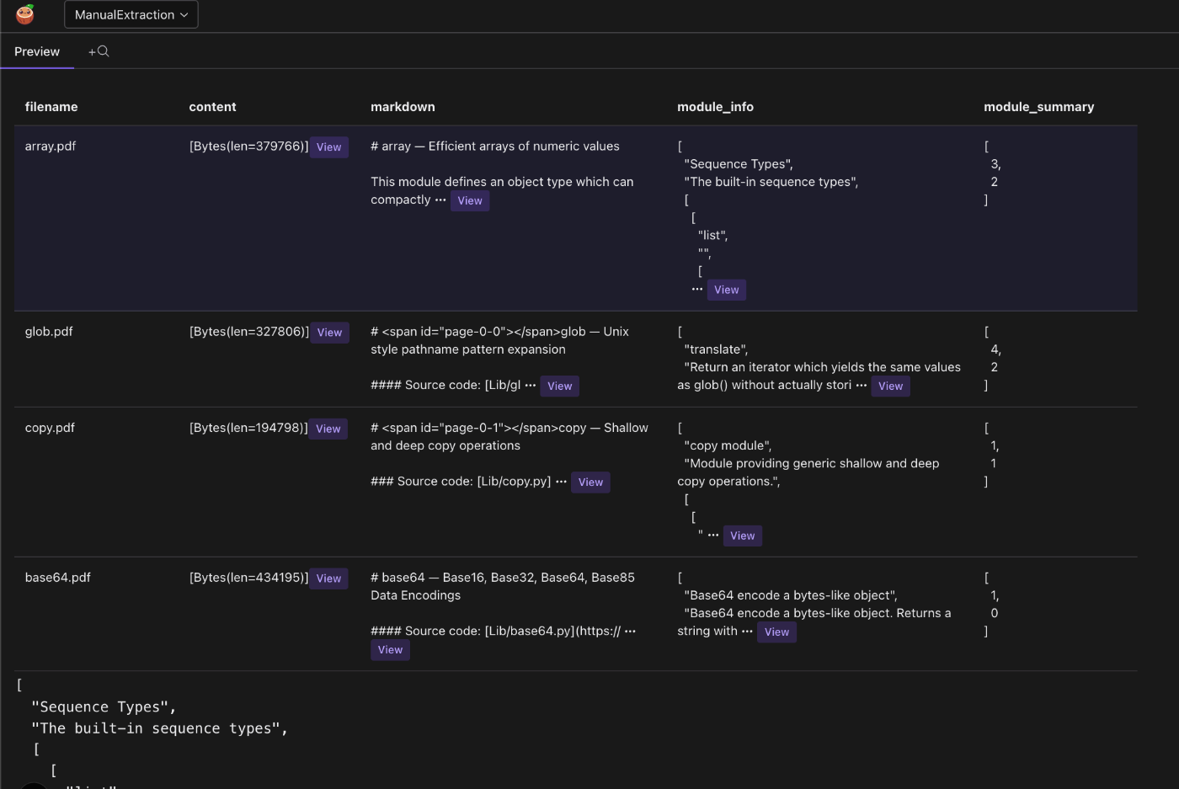Open full markdown for array.pdf
1179x789 pixels.
click(469, 200)
